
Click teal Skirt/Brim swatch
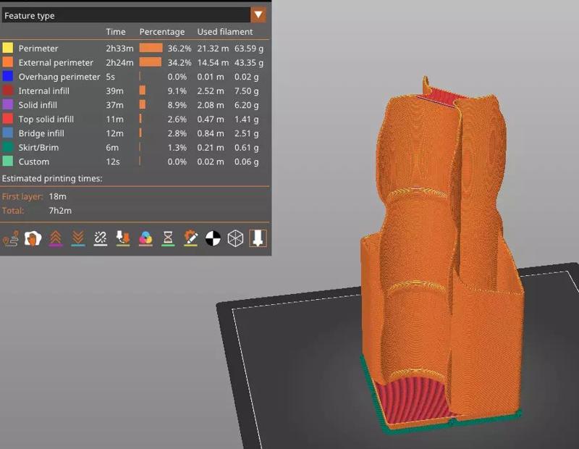(x=8, y=147)
